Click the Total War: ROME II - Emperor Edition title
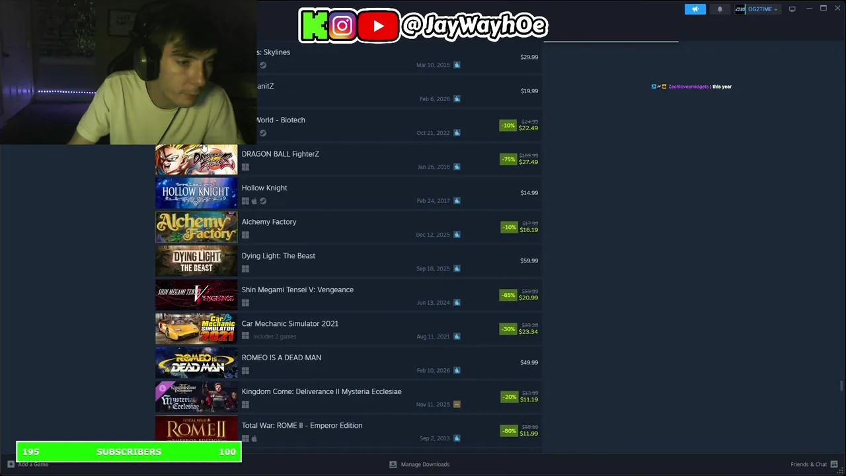Image resolution: width=846 pixels, height=476 pixels. (x=302, y=426)
